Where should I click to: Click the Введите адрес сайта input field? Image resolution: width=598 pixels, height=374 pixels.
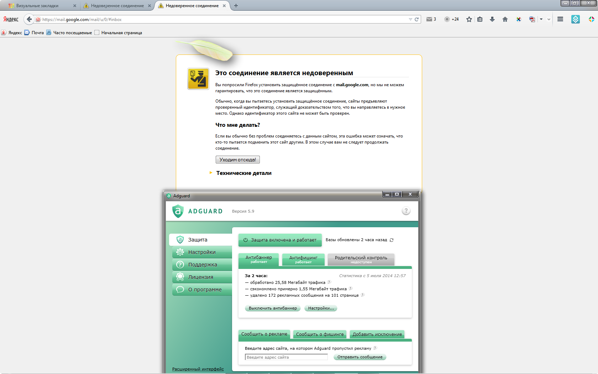286,357
